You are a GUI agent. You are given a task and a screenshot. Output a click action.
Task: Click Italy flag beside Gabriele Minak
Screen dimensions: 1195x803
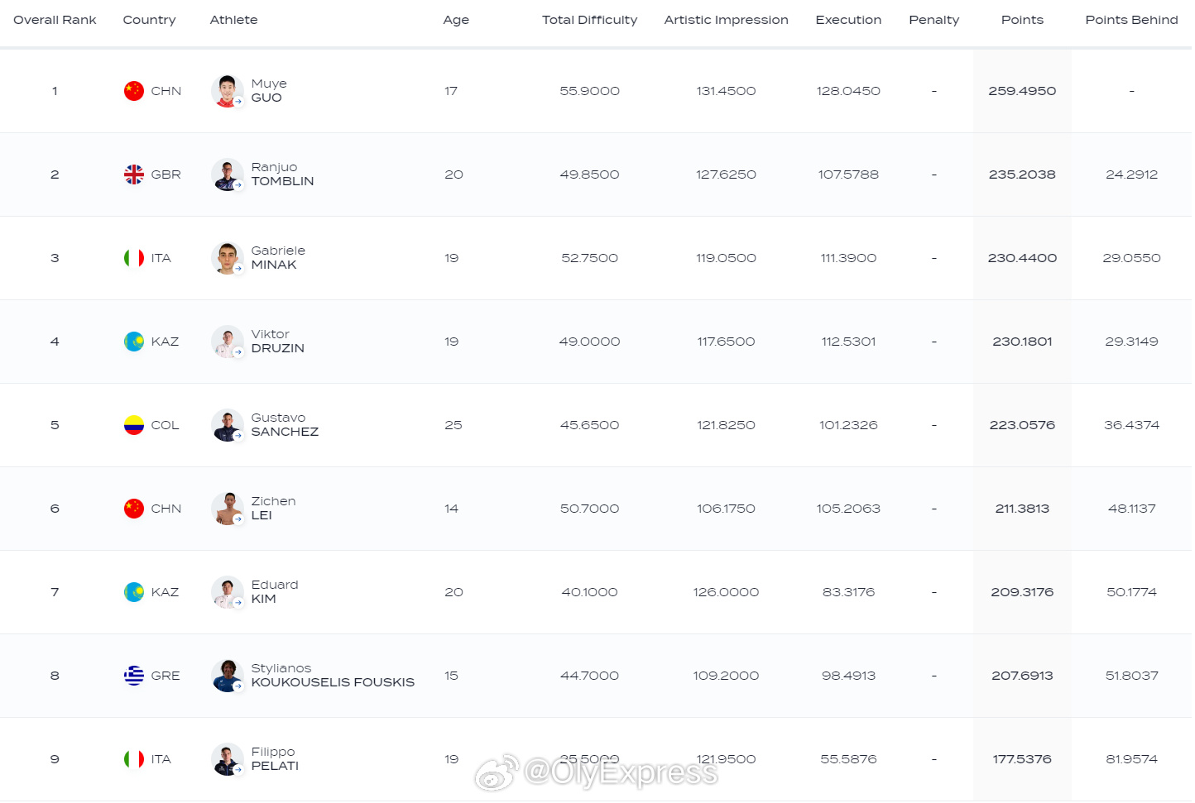[133, 258]
